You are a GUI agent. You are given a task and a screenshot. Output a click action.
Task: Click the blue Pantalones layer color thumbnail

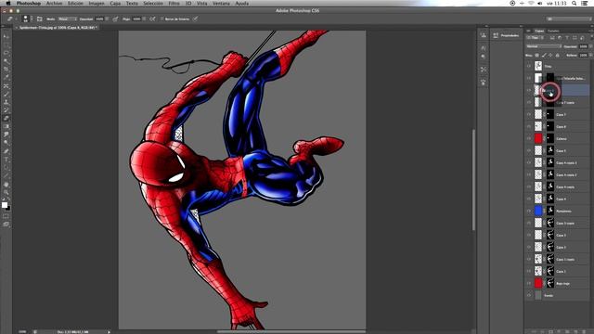pyautogui.click(x=538, y=211)
